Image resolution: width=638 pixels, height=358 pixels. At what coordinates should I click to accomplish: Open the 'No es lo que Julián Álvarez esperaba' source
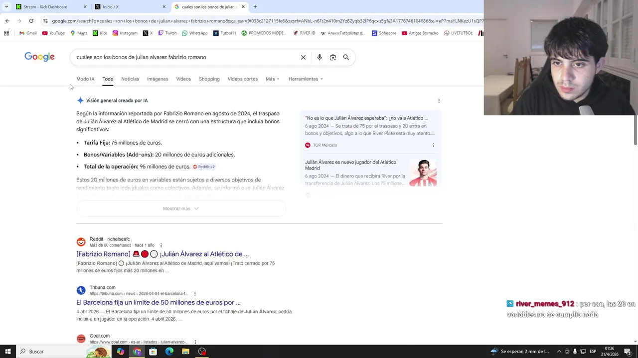pos(366,118)
